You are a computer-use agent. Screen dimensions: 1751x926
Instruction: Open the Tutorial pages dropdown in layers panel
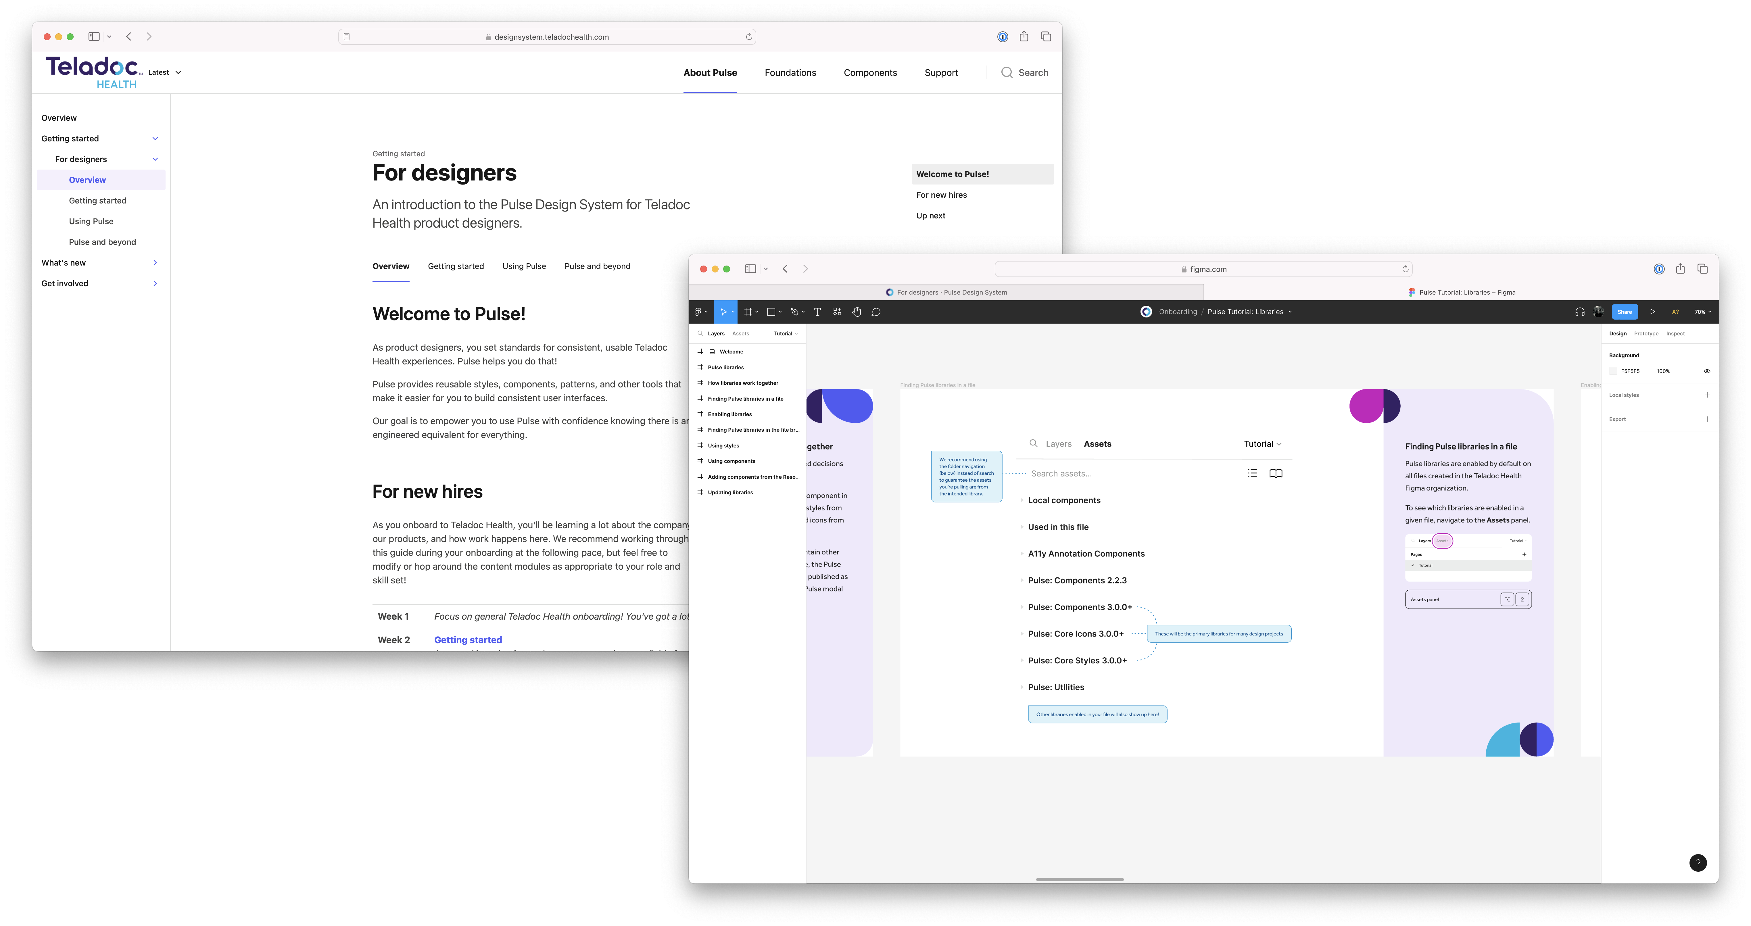(x=786, y=334)
